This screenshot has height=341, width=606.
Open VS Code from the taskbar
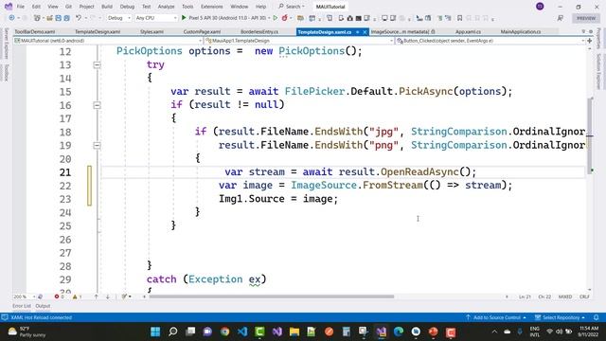tap(242, 332)
